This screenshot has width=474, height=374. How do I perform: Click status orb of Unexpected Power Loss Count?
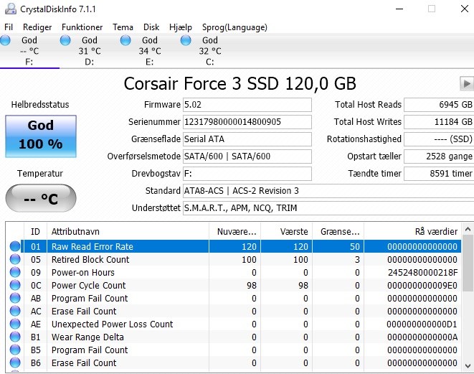point(15,324)
